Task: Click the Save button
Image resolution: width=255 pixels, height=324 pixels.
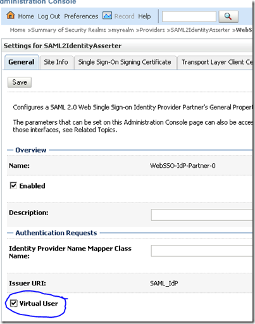Action: click(x=20, y=82)
